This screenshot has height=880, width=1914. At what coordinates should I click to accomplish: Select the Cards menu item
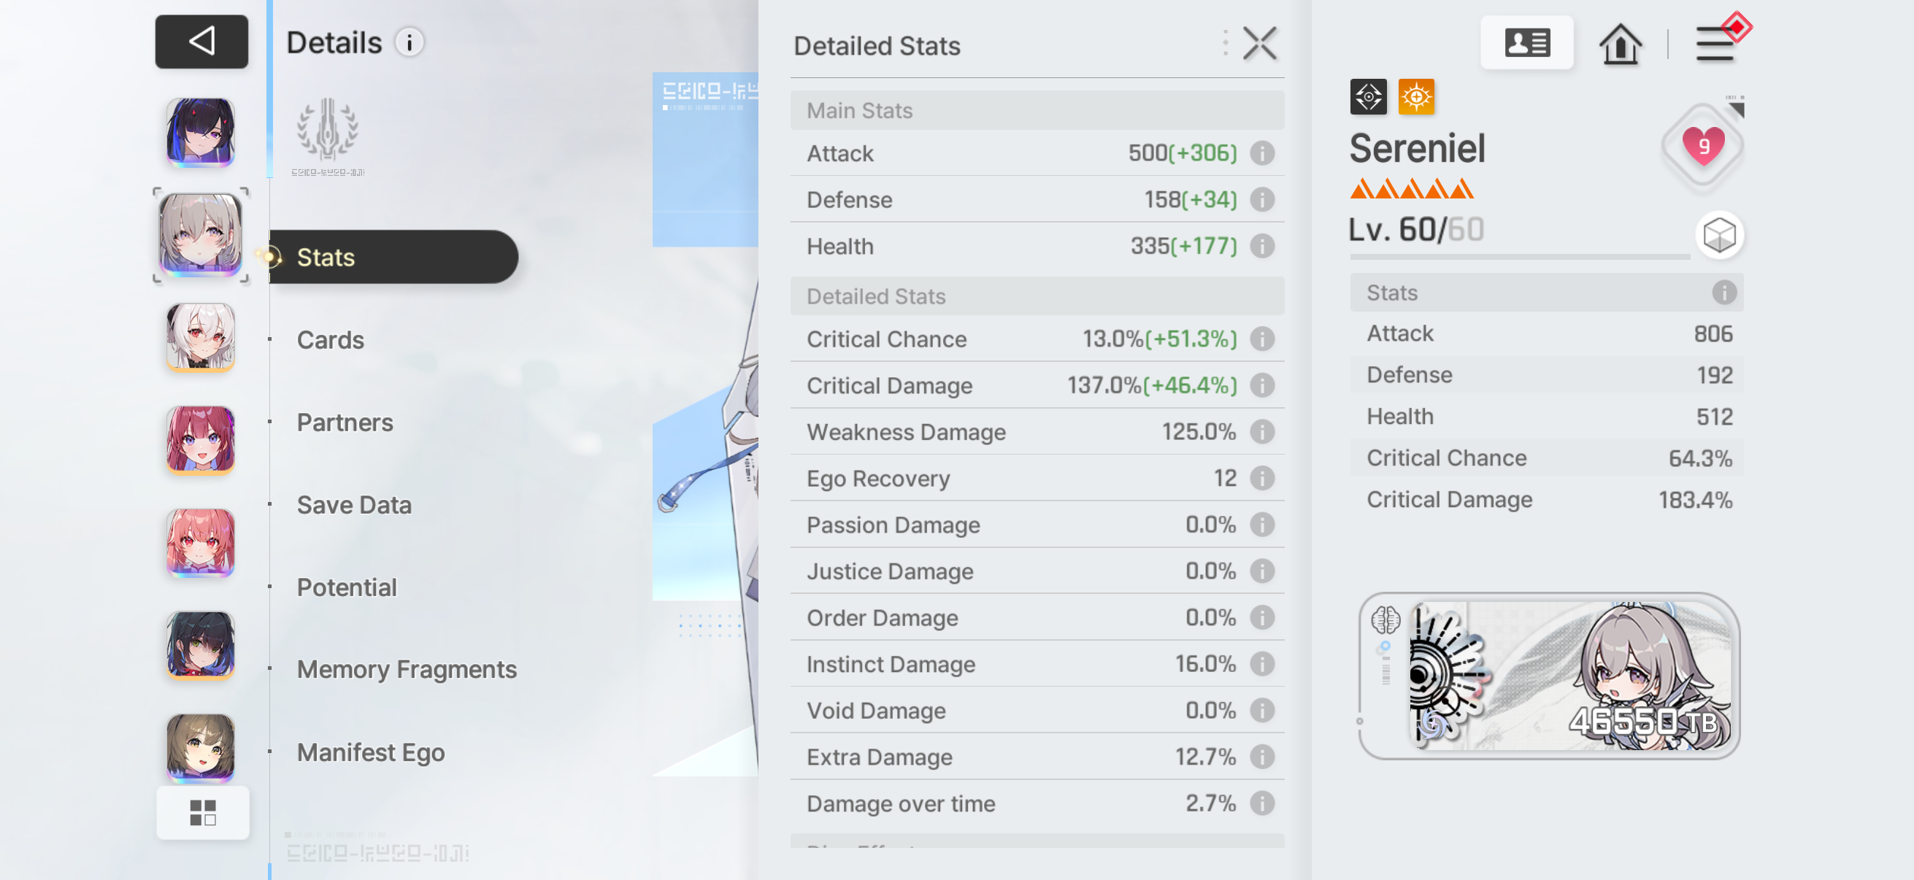pos(330,339)
